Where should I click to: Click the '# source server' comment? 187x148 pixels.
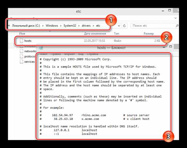coord(136,115)
